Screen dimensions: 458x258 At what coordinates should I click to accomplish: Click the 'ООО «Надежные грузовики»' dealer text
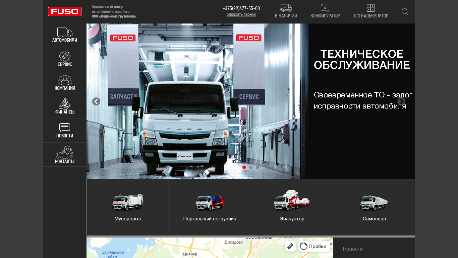coord(114,16)
